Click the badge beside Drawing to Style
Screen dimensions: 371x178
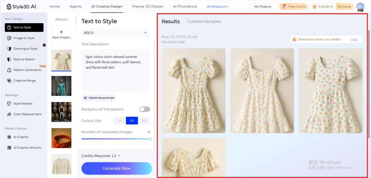click(44, 45)
